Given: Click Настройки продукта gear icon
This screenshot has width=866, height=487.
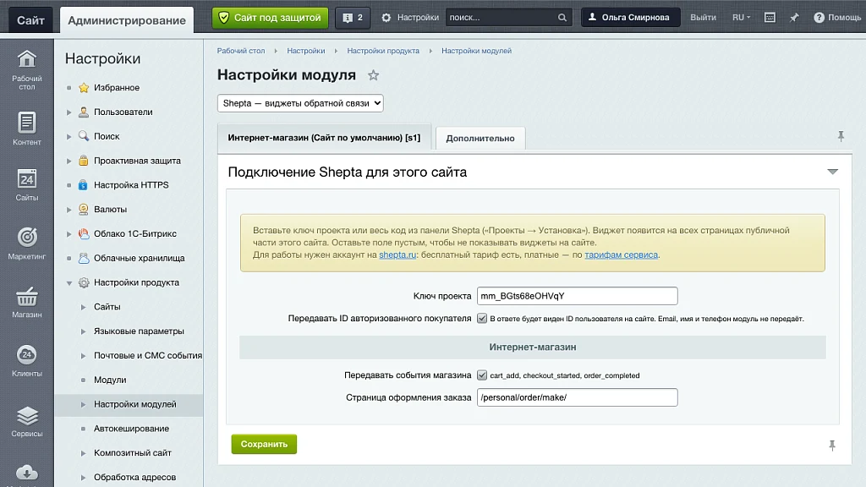Looking at the screenshot, I should [x=84, y=282].
